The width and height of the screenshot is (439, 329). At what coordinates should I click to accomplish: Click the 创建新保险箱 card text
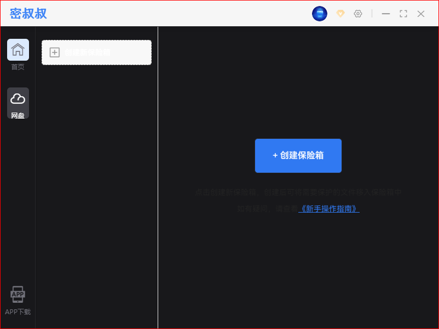click(x=88, y=52)
